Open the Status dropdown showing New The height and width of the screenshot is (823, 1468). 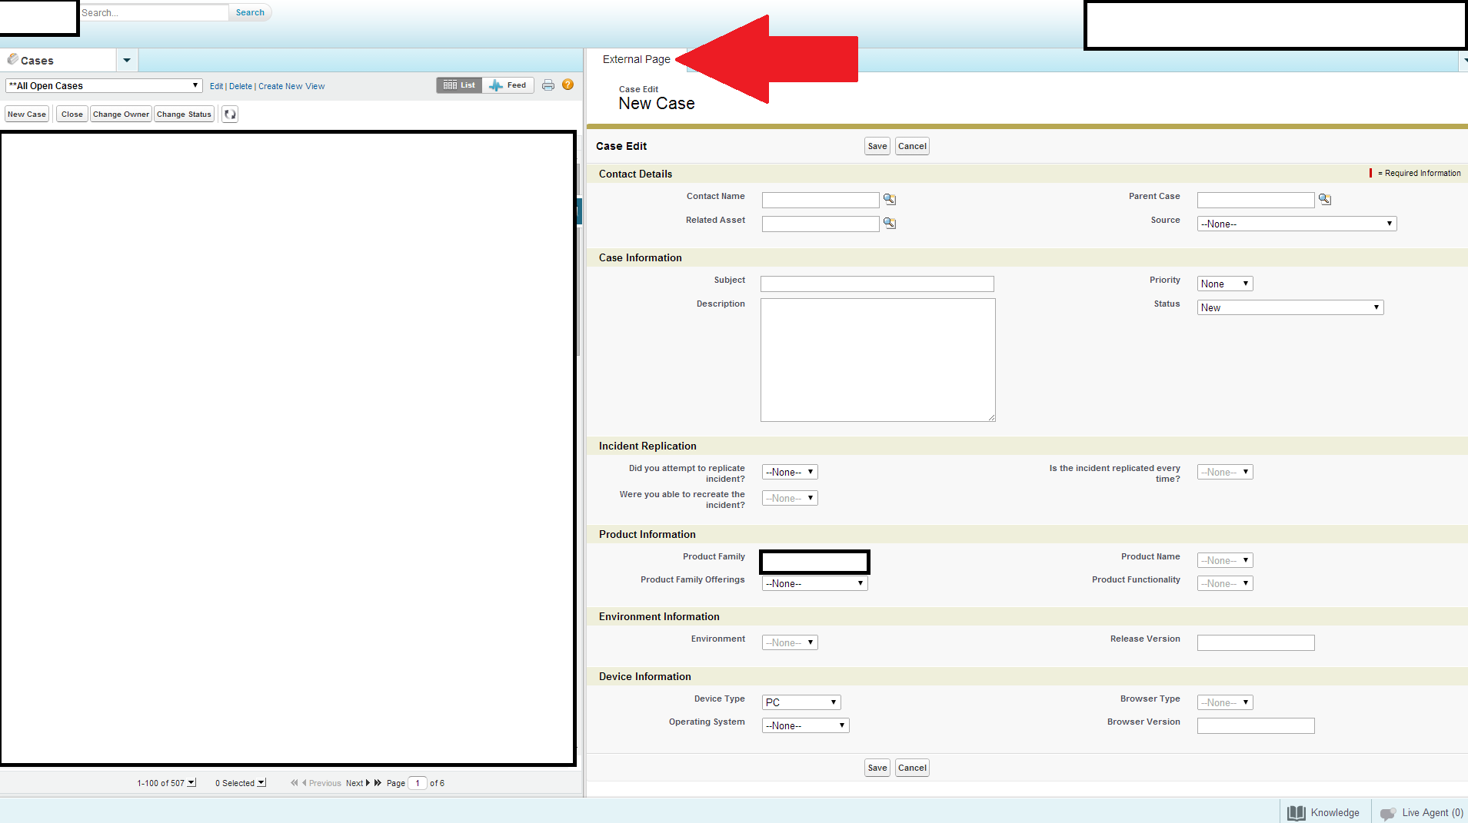pos(1290,307)
